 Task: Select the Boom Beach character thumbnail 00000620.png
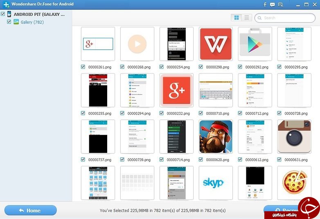tap(216, 137)
